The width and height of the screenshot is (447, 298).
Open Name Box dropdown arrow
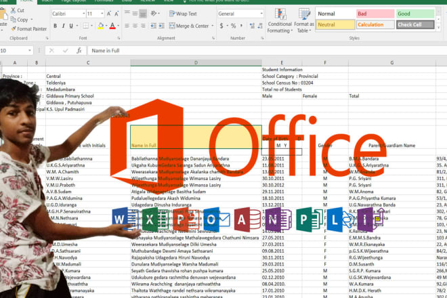(x=30, y=51)
